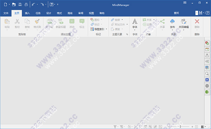Screen dimensions: 211x129
Task: Click the zoom slider handle
Action: coord(180,127)
